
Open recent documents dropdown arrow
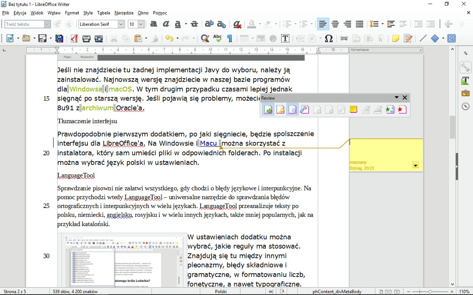(34, 38)
